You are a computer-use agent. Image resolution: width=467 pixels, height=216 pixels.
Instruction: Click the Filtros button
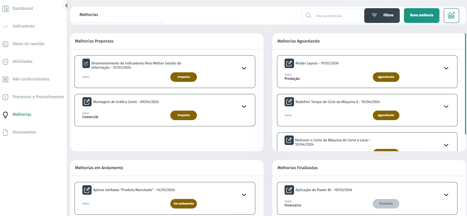382,15
